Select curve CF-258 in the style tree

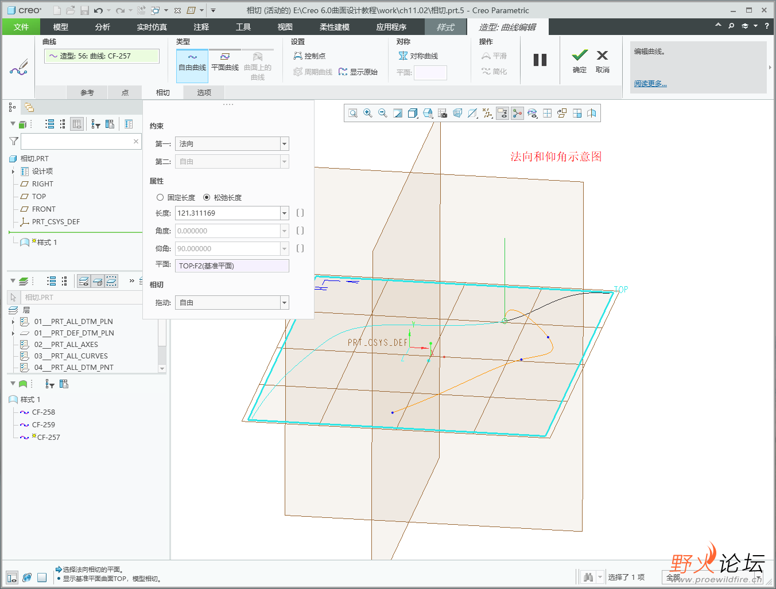[44, 412]
